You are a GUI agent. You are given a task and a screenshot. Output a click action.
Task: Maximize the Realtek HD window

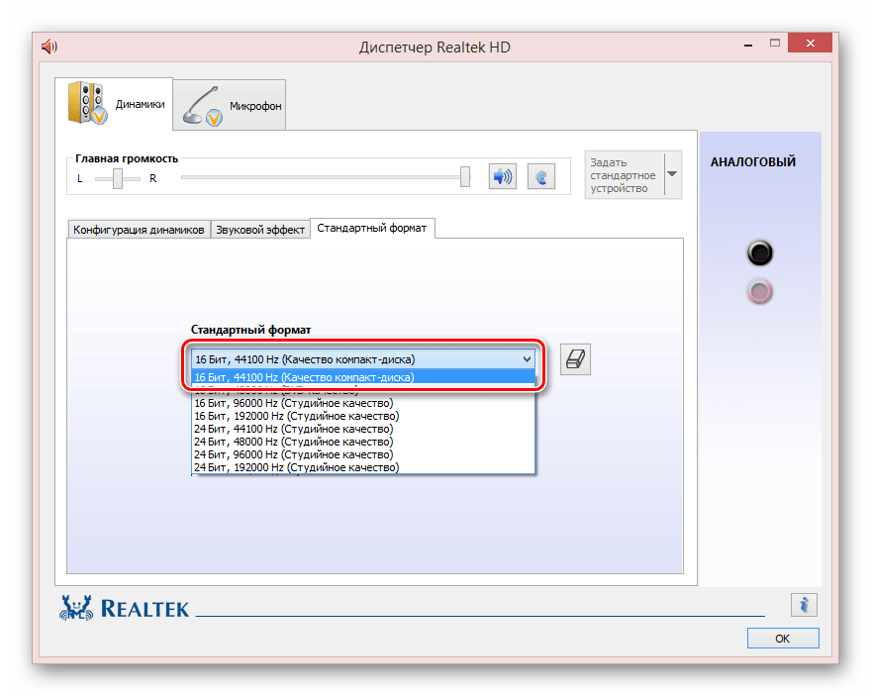[775, 44]
